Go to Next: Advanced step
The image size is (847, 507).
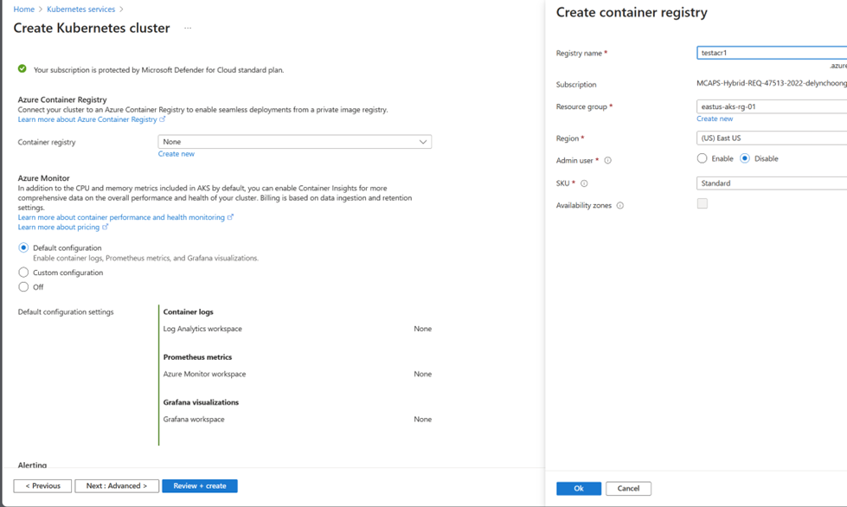(117, 486)
